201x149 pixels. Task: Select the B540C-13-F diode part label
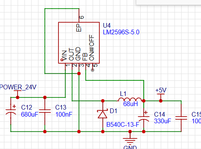pos(123,124)
